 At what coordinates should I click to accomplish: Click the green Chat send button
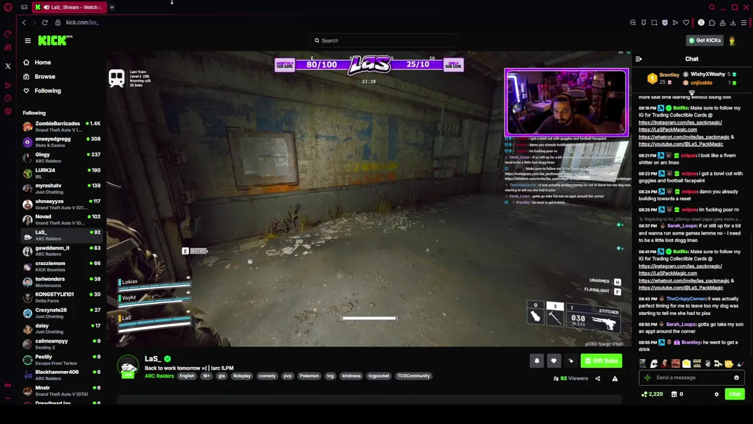(x=735, y=395)
